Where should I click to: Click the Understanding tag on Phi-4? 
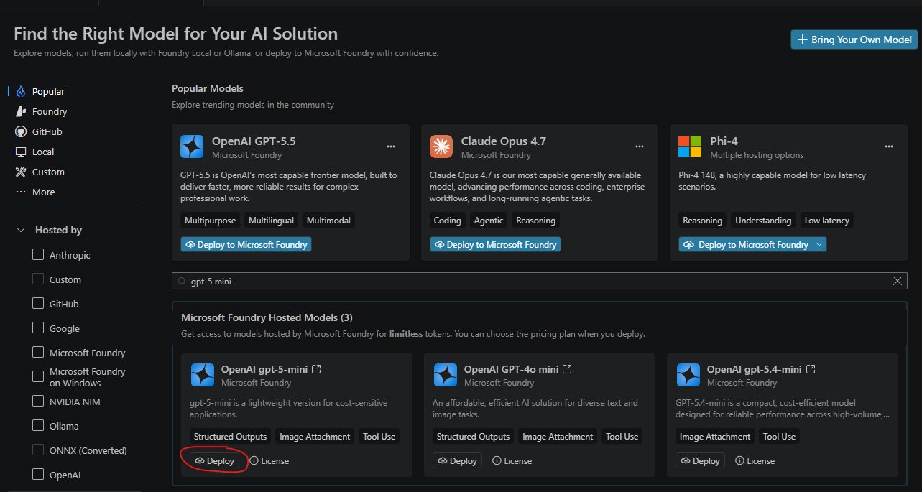(763, 221)
